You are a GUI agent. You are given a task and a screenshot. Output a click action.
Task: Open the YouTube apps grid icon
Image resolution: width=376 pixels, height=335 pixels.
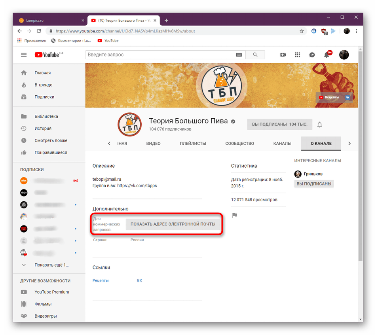298,55
